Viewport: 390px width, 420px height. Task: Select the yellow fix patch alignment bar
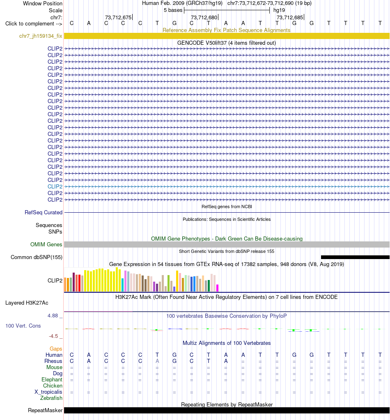tap(227, 36)
